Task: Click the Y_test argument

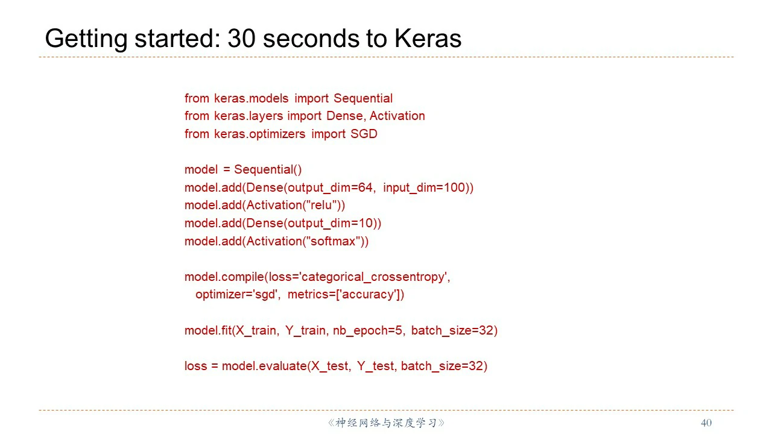Action: tap(375, 366)
